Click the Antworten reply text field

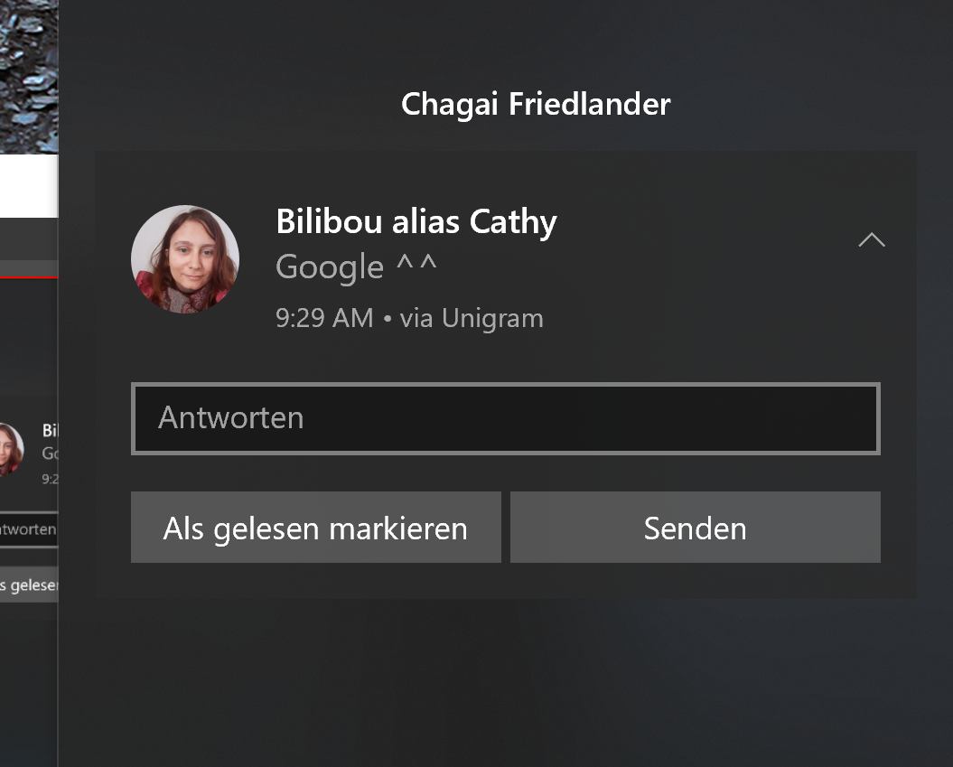tap(506, 419)
